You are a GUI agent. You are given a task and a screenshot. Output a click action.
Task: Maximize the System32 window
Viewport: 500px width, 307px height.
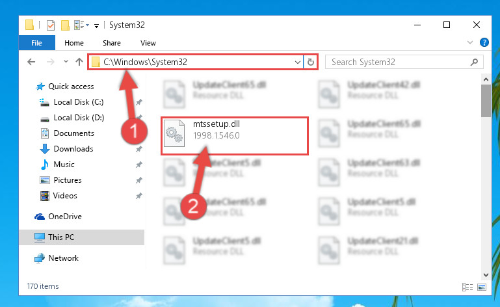pyautogui.click(x=447, y=25)
